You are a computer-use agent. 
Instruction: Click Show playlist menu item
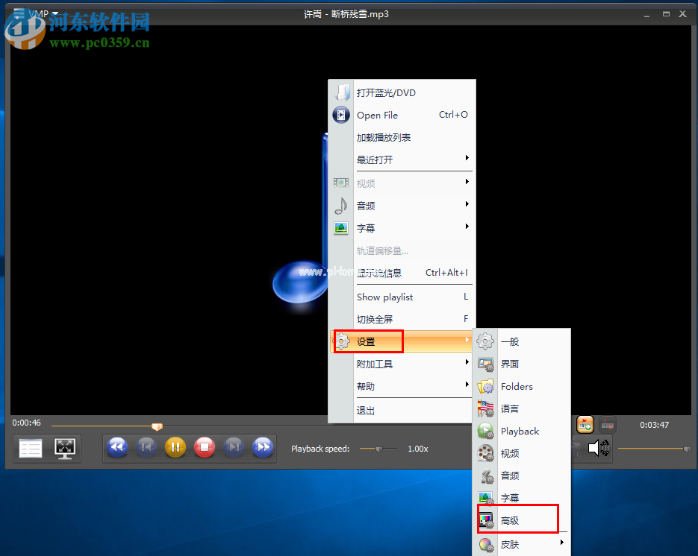(x=385, y=297)
